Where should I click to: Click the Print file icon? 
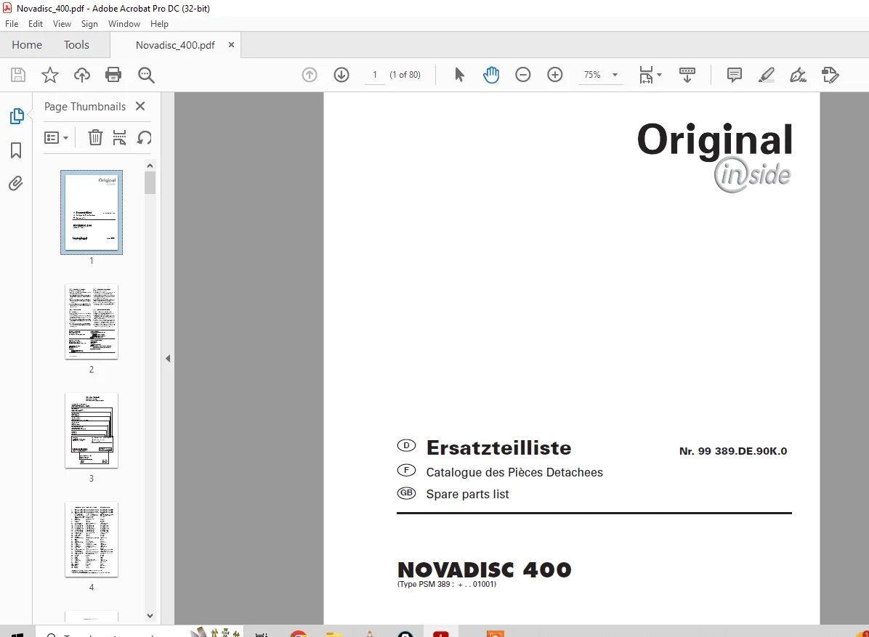(113, 75)
